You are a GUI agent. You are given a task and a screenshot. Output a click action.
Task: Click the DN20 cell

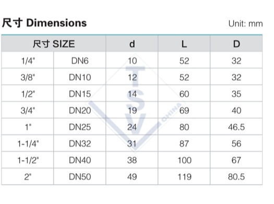tap(80, 110)
